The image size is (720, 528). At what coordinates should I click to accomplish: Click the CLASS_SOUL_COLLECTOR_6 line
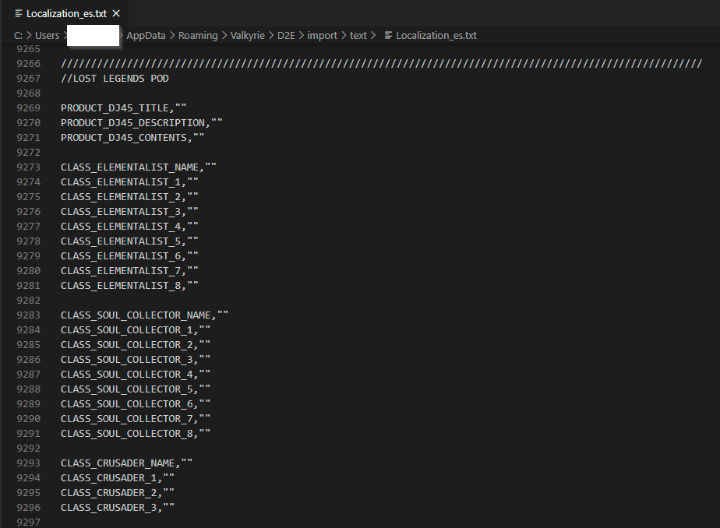click(x=136, y=403)
